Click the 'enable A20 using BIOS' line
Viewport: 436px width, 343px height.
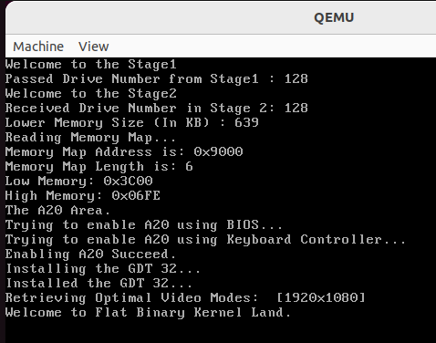(x=144, y=225)
